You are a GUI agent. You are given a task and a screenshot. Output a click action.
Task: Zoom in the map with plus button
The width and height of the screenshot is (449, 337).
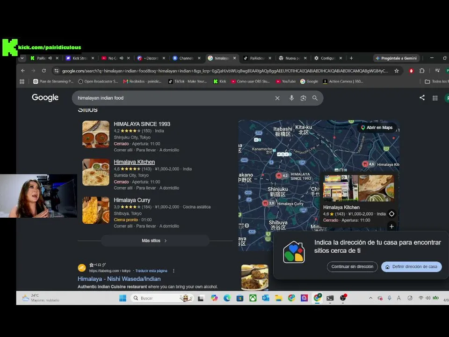(x=391, y=227)
